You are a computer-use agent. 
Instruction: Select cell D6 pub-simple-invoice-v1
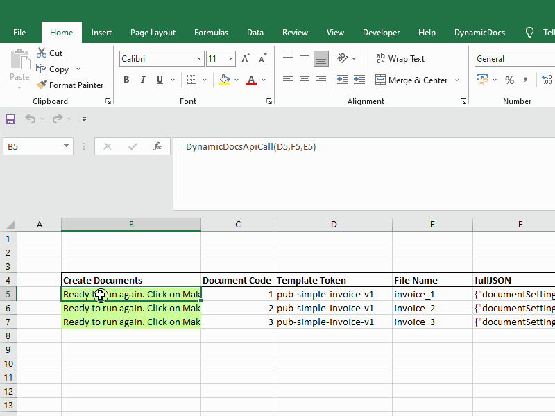coord(334,308)
